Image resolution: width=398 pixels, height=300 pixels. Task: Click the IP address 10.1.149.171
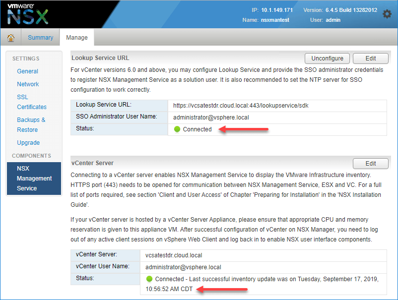click(x=277, y=10)
